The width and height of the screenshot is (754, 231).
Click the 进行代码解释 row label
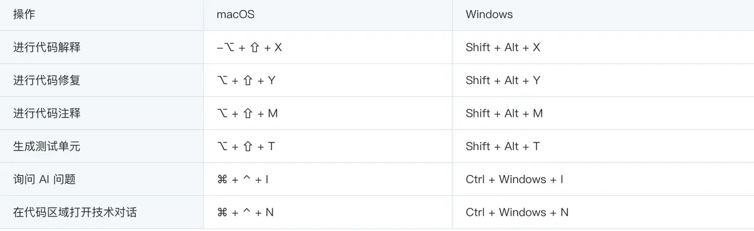click(47, 47)
